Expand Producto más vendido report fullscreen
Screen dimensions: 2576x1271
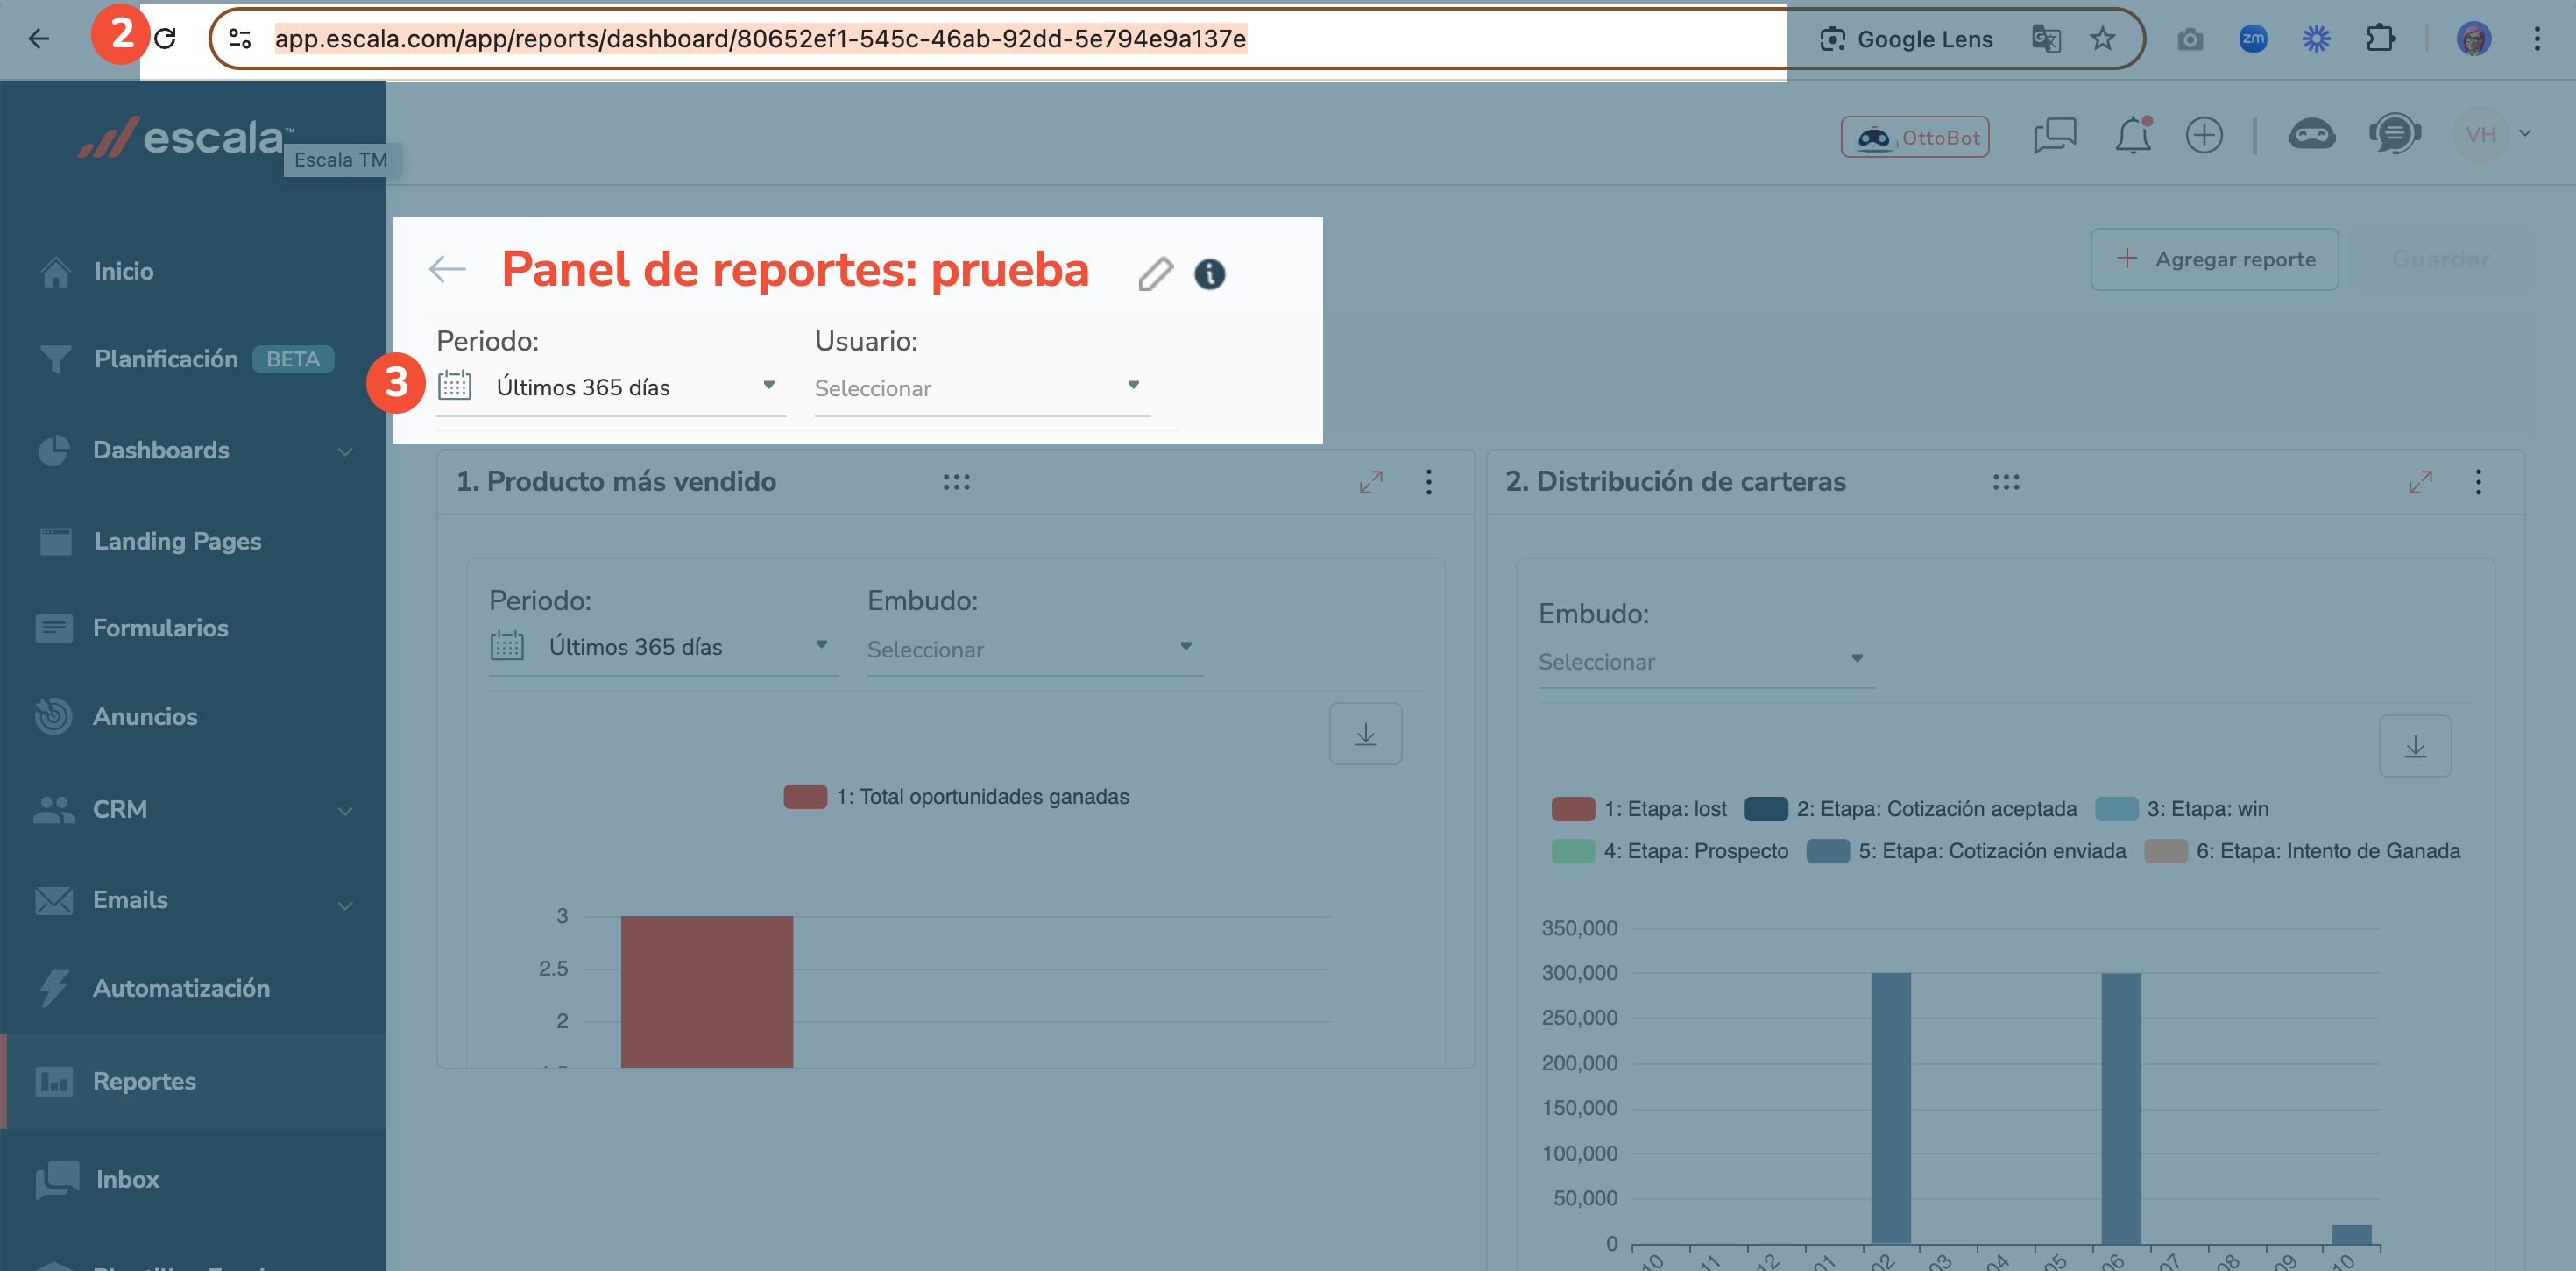(x=1371, y=482)
